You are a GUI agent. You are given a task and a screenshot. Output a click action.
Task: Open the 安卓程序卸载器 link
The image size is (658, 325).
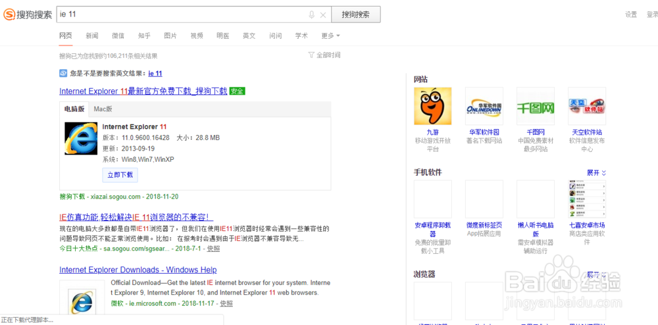[433, 230]
